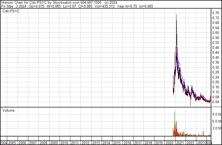Click the 0.04 price axis label
Viewport: 222px width, 145px height.
pos(215,102)
